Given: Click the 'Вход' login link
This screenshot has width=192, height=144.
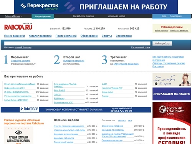Looking at the screenshot, I should pyautogui.click(x=164, y=16).
